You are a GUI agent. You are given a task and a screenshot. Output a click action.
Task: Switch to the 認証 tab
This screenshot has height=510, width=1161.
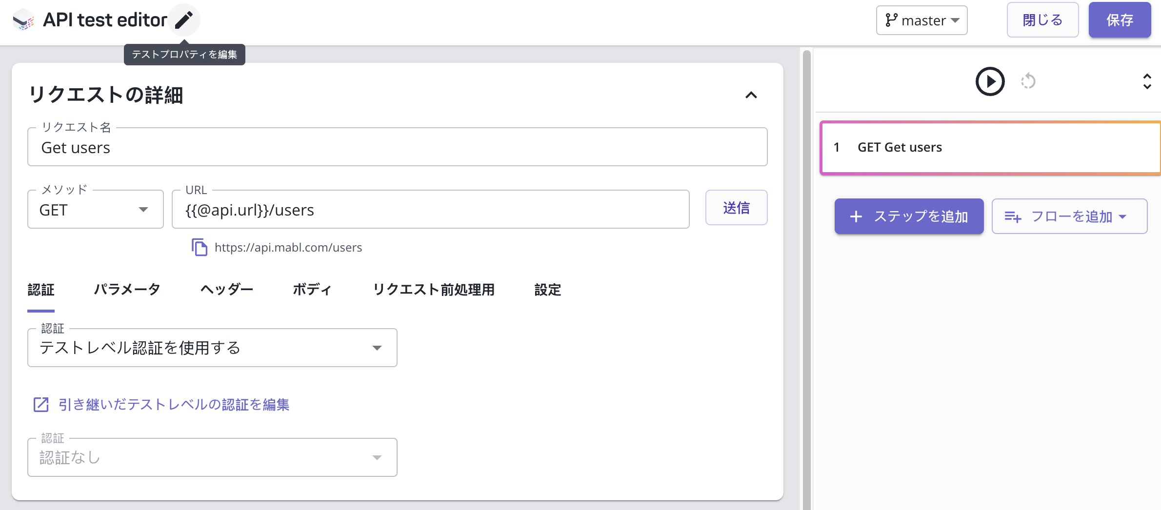click(x=41, y=290)
